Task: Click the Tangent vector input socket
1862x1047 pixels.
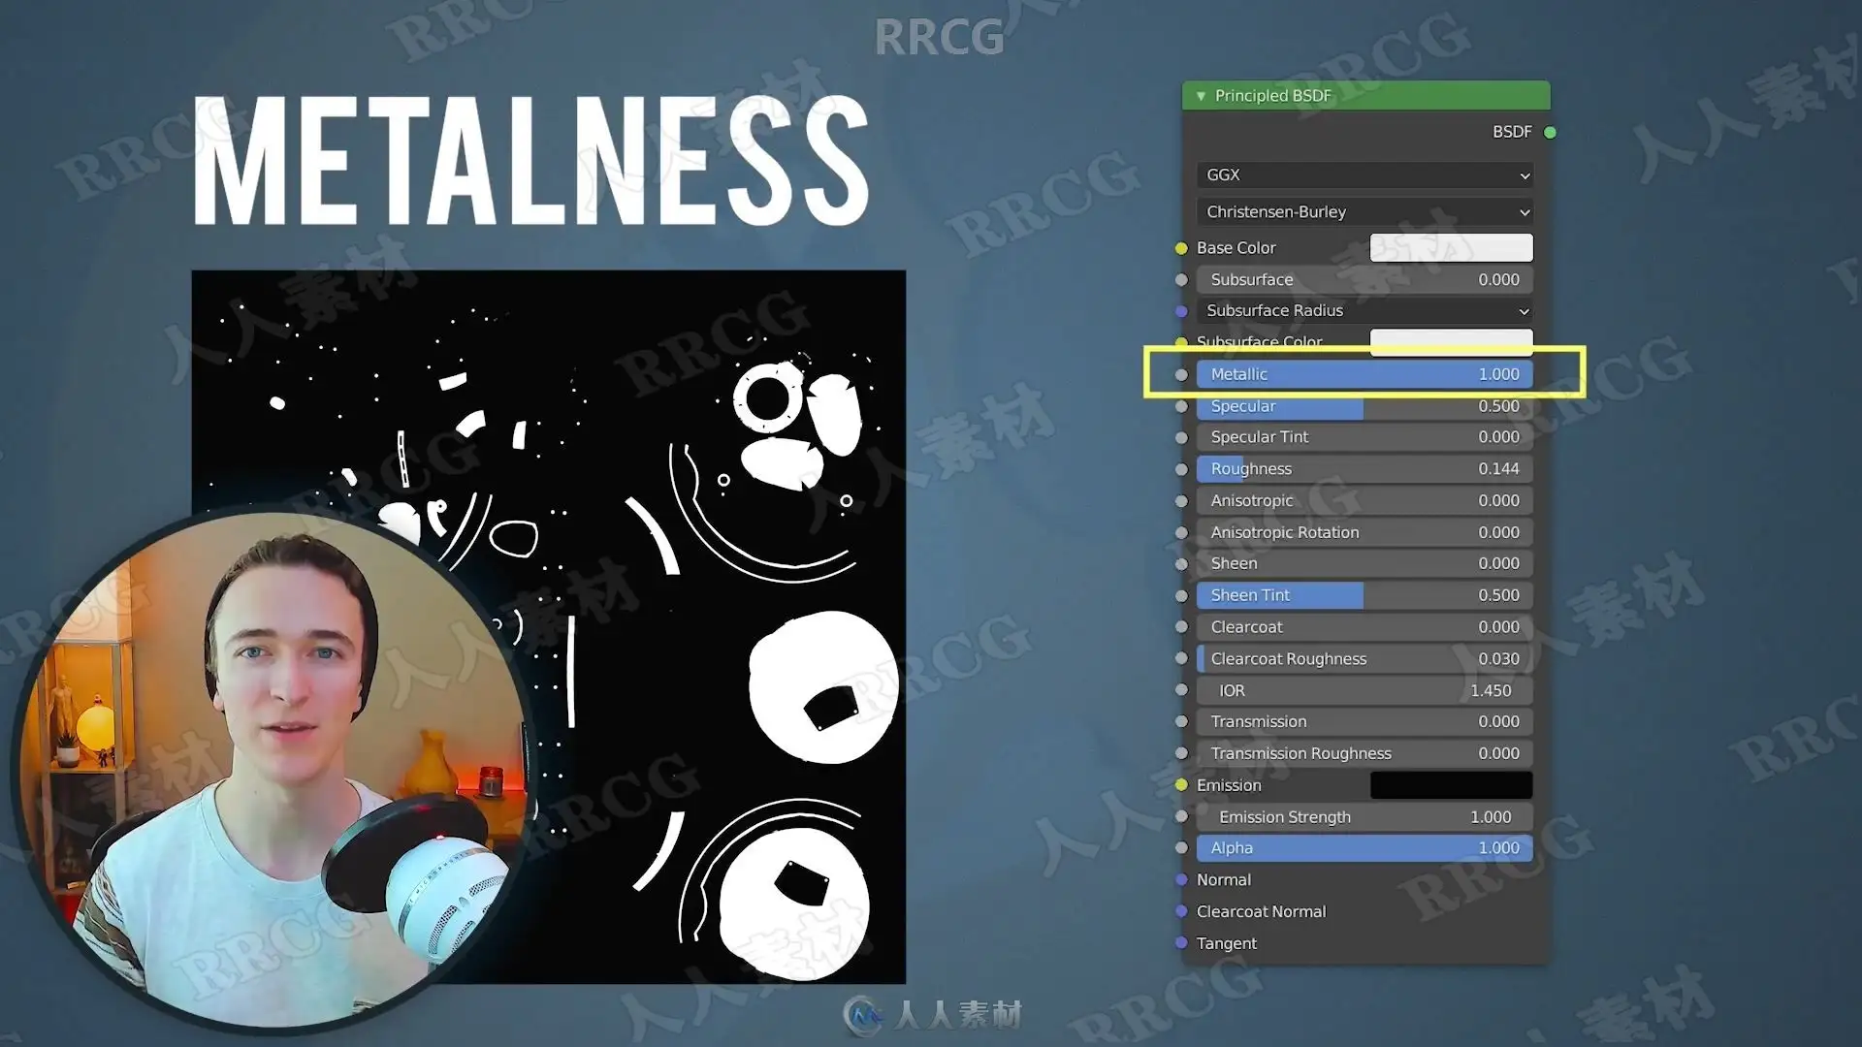Action: click(1181, 942)
